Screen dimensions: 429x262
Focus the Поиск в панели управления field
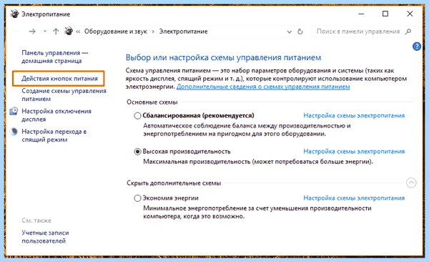[364, 31]
